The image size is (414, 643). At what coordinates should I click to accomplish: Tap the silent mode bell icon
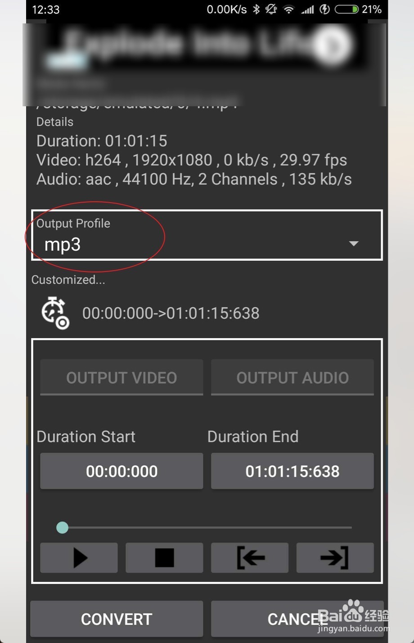(x=271, y=9)
